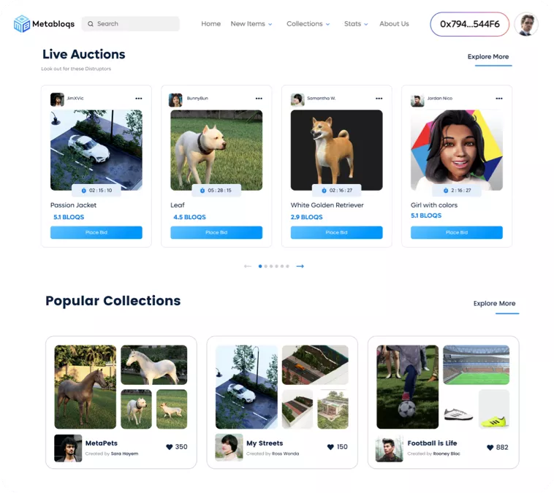Open three-dot menu on Leaf card

pyautogui.click(x=259, y=99)
